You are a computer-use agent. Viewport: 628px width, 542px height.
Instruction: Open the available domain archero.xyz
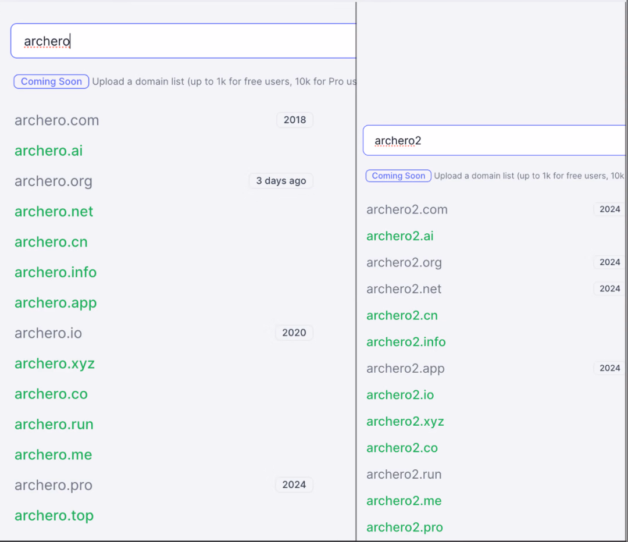click(55, 363)
